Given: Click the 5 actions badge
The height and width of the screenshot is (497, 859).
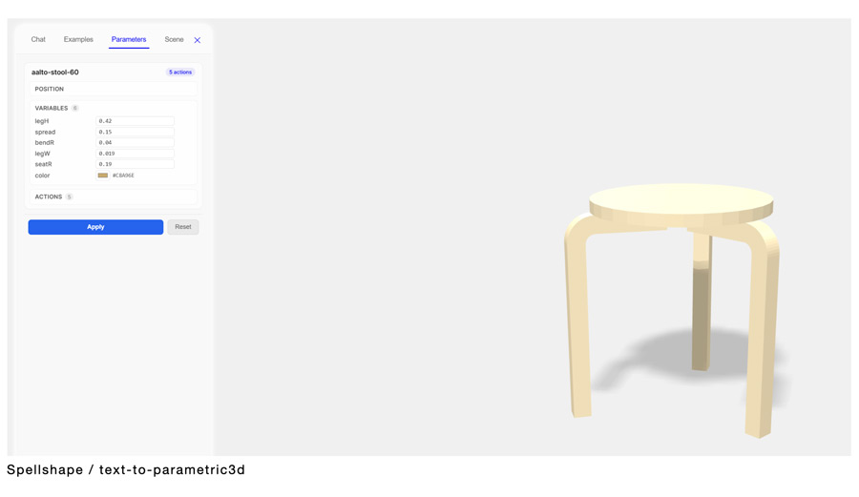Looking at the screenshot, I should pyautogui.click(x=180, y=72).
